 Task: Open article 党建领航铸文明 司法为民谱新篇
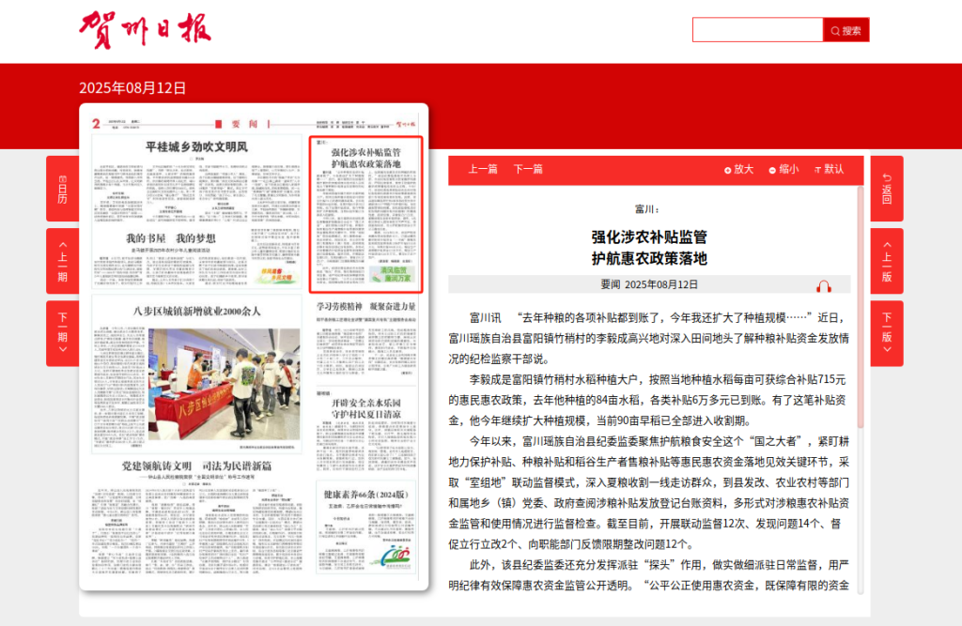[196, 466]
